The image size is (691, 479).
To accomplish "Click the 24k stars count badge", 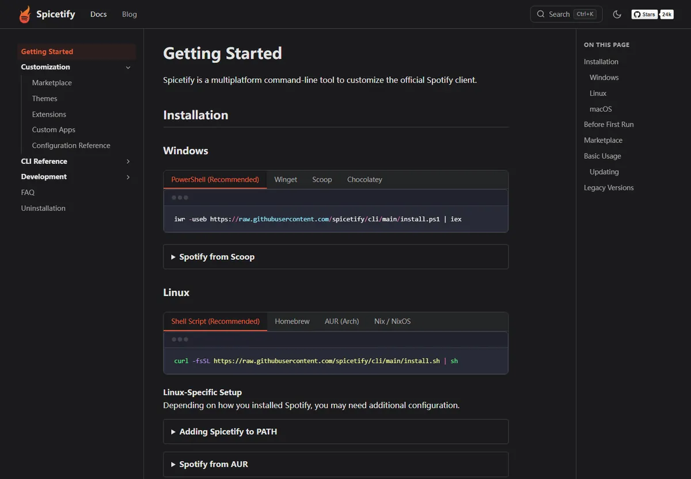I will click(x=667, y=14).
